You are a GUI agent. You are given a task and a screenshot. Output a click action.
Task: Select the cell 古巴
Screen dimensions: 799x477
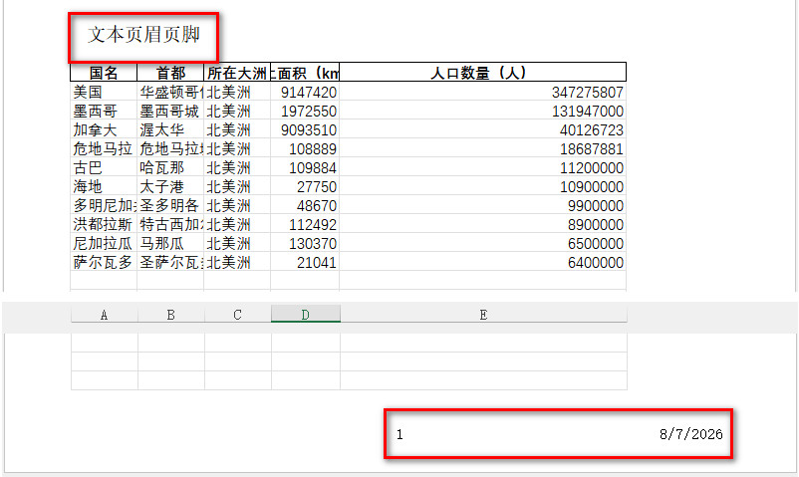point(104,167)
